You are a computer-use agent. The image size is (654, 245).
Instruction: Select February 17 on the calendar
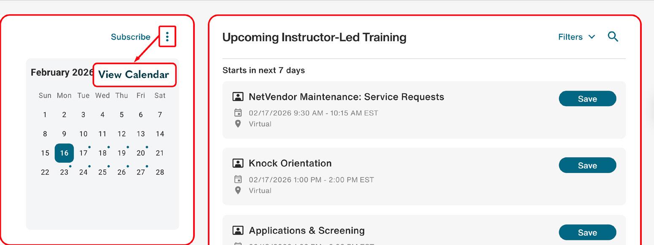pos(83,153)
